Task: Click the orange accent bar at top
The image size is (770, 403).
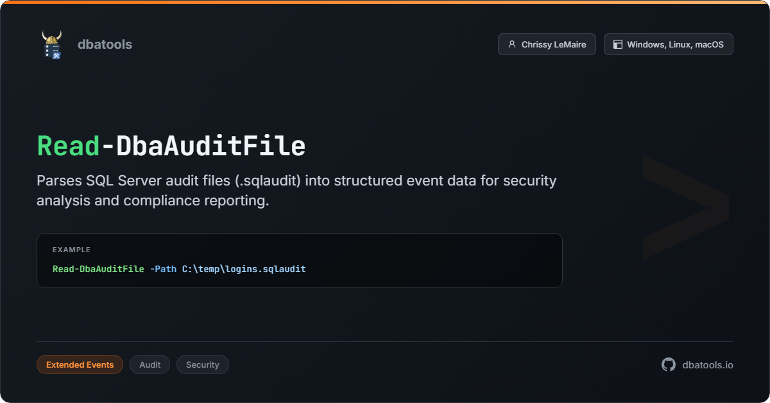Action: coord(385,2)
